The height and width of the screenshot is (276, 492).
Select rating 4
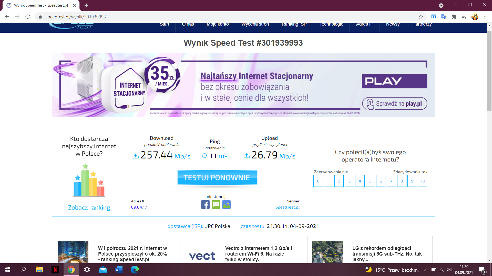point(360,181)
